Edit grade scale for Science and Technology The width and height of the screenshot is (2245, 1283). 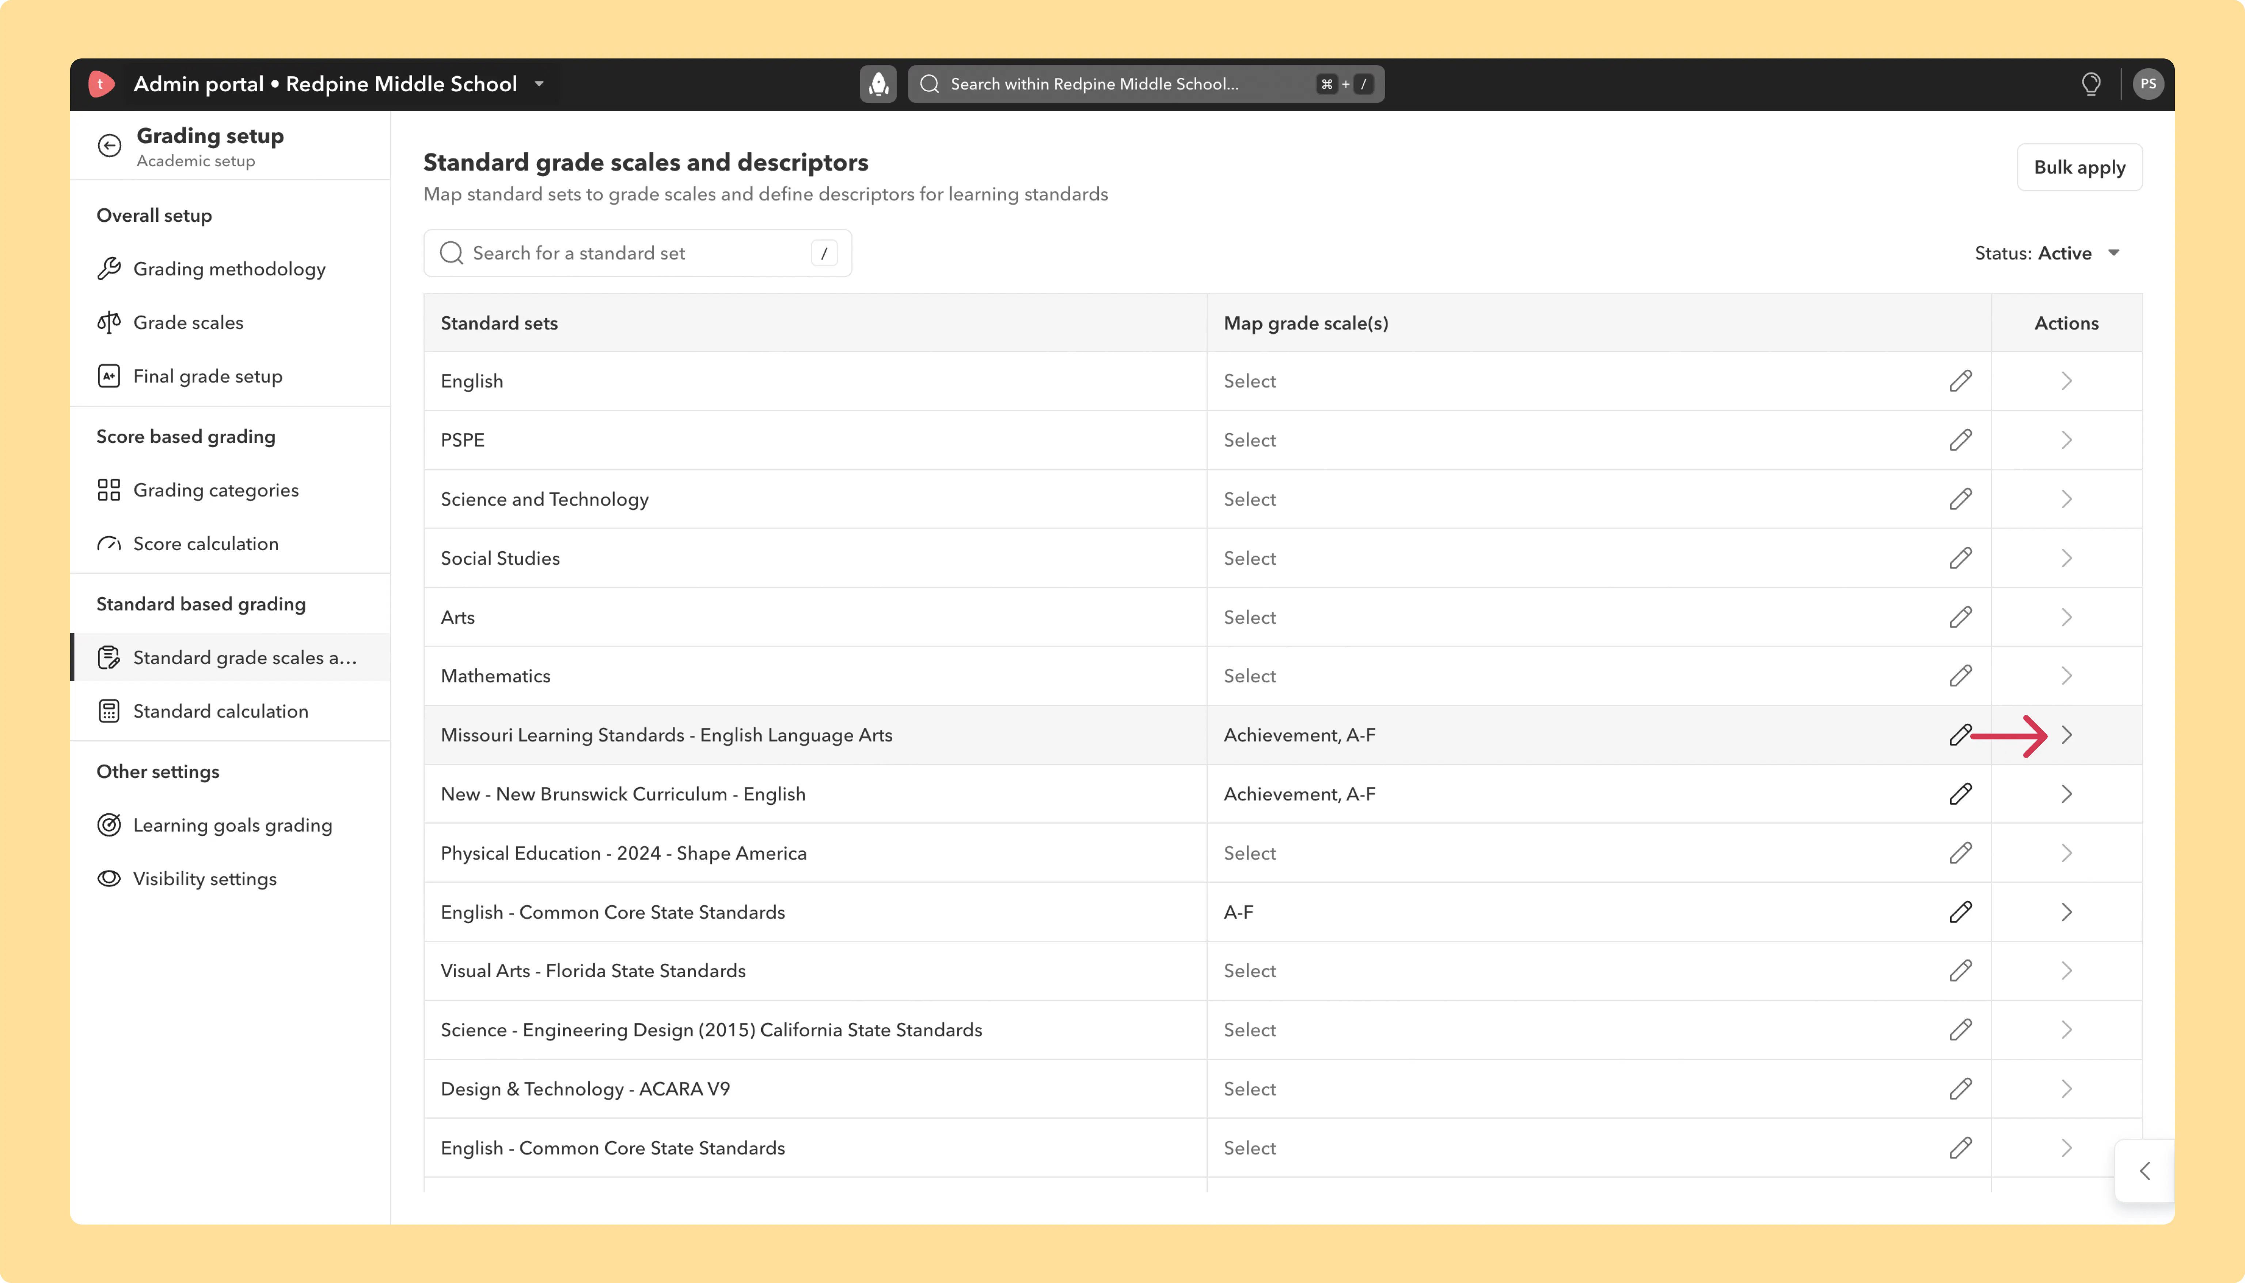[x=1960, y=499]
